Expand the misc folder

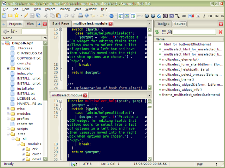tap(8, 109)
